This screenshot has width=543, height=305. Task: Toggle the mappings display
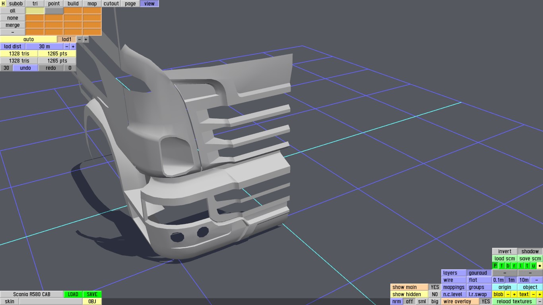[454, 287]
